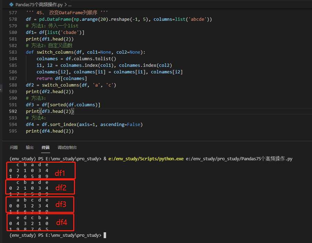Click comment '# 方法2: 自定义函数'
Image resolution: width=312 pixels, height=243 pixels.
[x=49, y=45]
